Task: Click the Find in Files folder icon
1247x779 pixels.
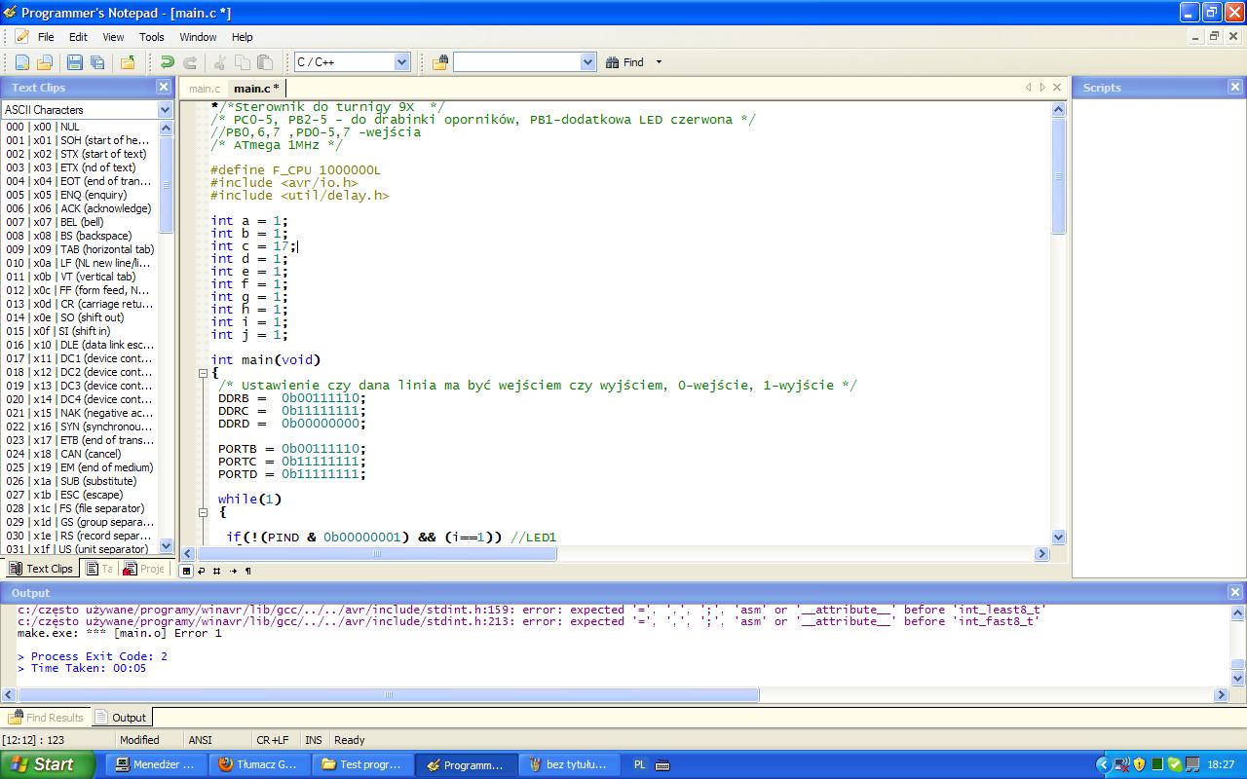Action: pyautogui.click(x=440, y=62)
